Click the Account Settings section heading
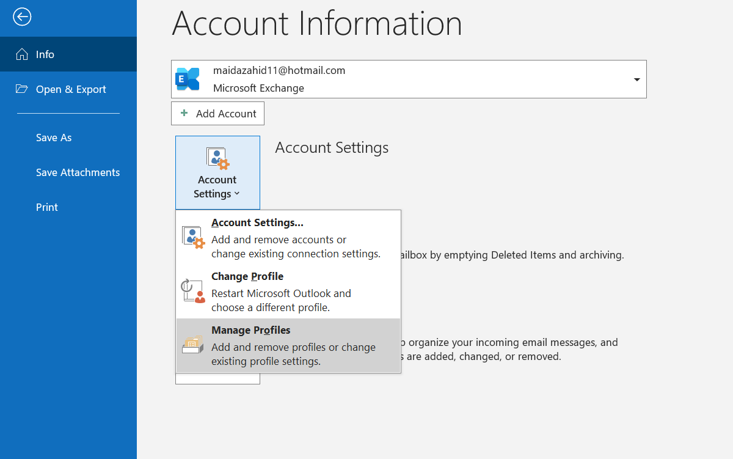Image resolution: width=733 pixels, height=459 pixels. coord(332,148)
